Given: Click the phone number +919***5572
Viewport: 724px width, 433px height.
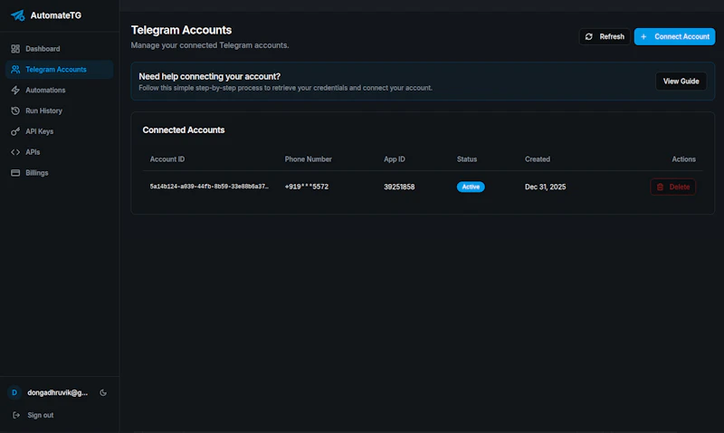Looking at the screenshot, I should tap(307, 187).
